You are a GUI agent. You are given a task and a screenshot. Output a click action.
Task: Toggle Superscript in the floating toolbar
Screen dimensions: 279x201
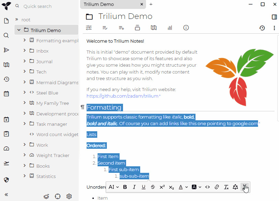(162, 187)
